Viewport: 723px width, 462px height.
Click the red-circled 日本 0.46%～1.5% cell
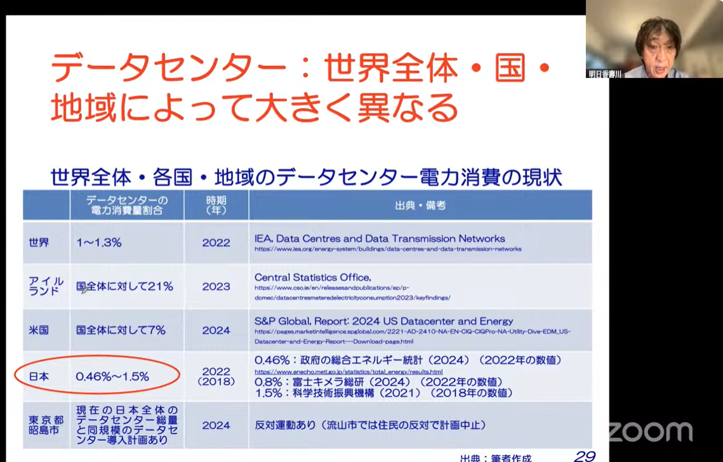coord(112,376)
